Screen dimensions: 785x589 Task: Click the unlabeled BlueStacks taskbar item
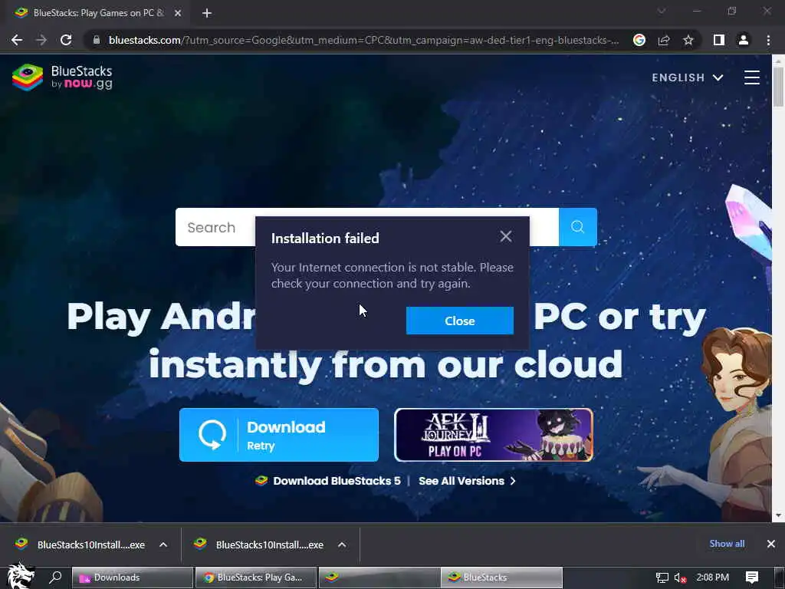click(x=379, y=577)
